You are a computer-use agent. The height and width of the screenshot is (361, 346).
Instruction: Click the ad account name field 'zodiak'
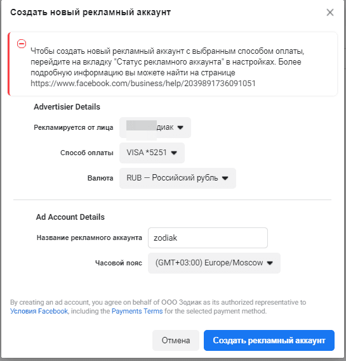point(208,238)
